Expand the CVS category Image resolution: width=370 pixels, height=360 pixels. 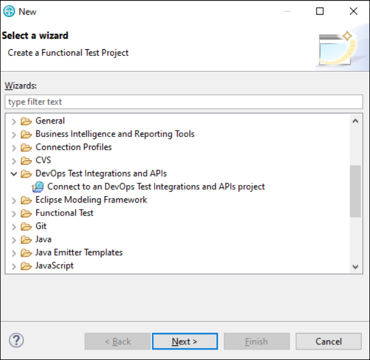click(x=14, y=161)
